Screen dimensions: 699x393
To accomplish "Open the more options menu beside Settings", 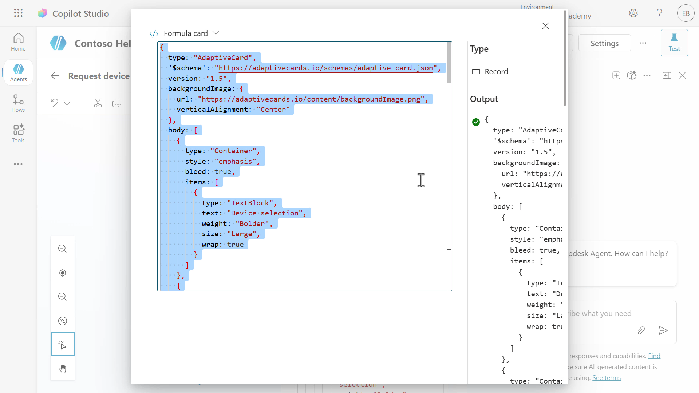I will point(643,43).
